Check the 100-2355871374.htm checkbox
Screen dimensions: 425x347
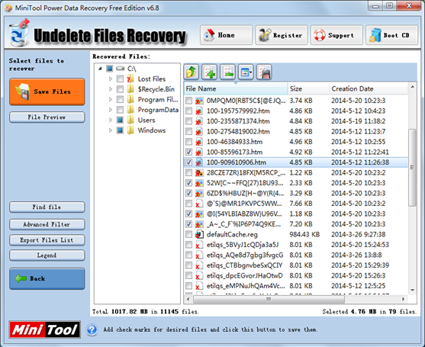tap(188, 121)
